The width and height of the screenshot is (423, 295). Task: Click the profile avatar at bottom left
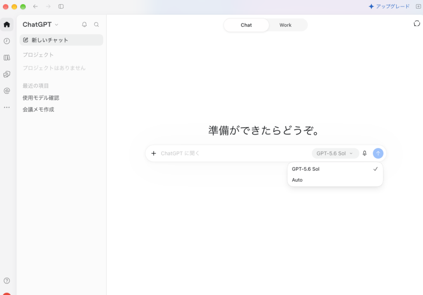7,294
